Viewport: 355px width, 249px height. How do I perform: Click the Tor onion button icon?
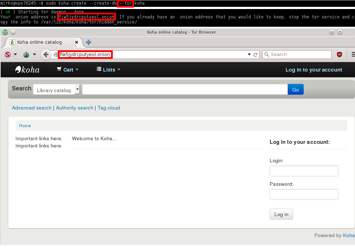tap(26, 55)
